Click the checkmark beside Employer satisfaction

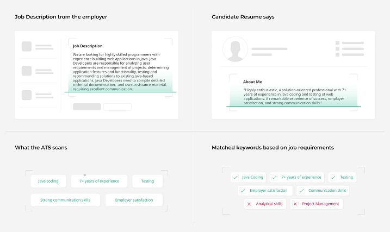[x=243, y=191]
